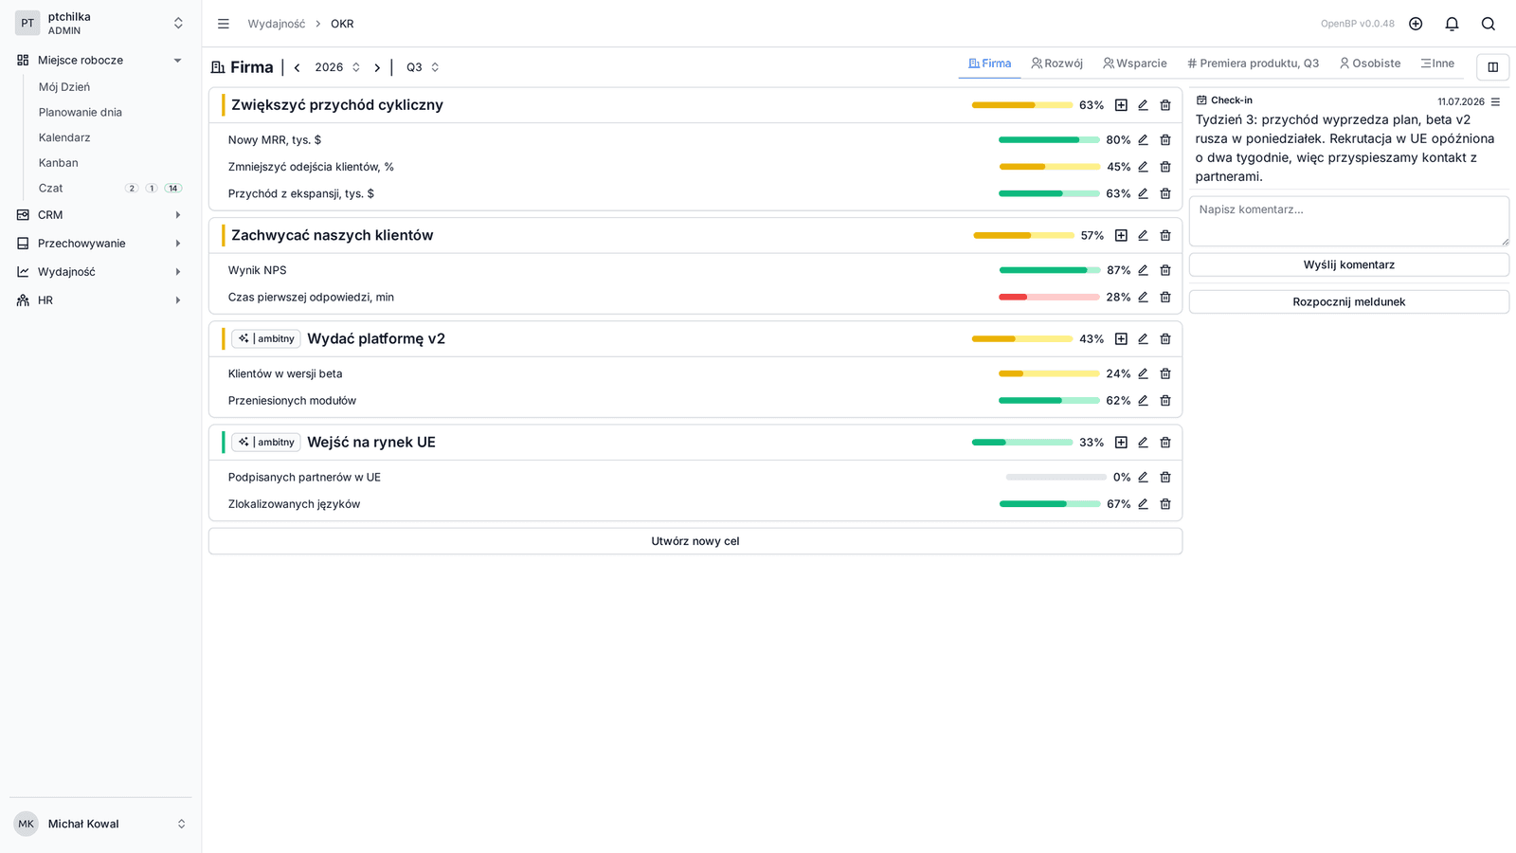The width and height of the screenshot is (1516, 853).
Task: Click the add plus-circle icon in header
Action: tap(1416, 24)
